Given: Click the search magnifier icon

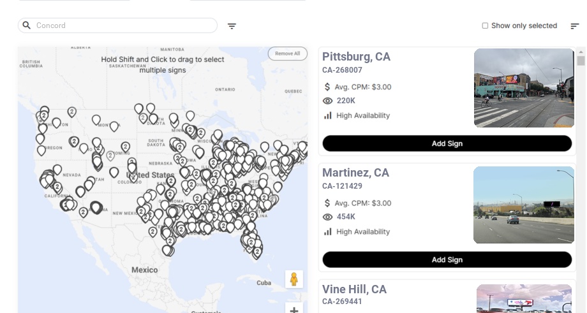Looking at the screenshot, I should [x=27, y=25].
